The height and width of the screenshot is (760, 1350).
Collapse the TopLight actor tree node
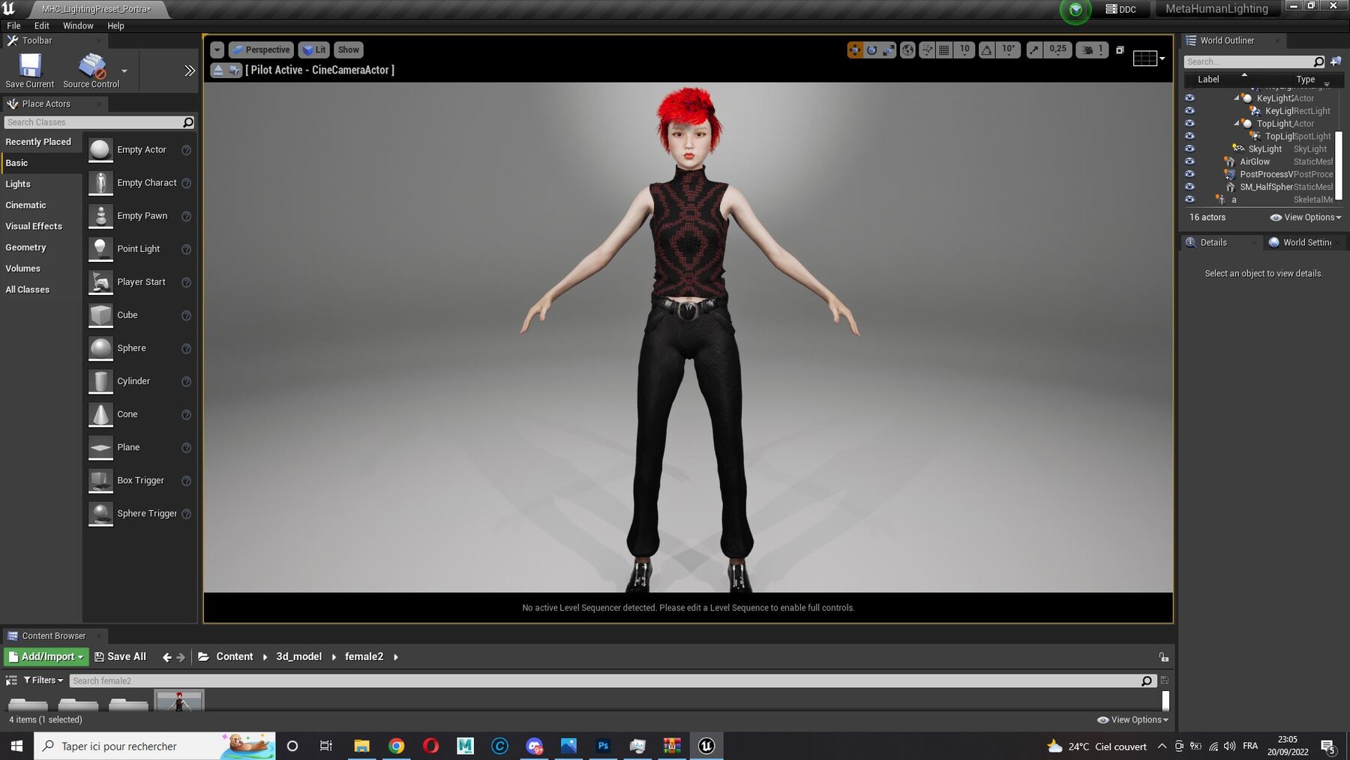1236,124
